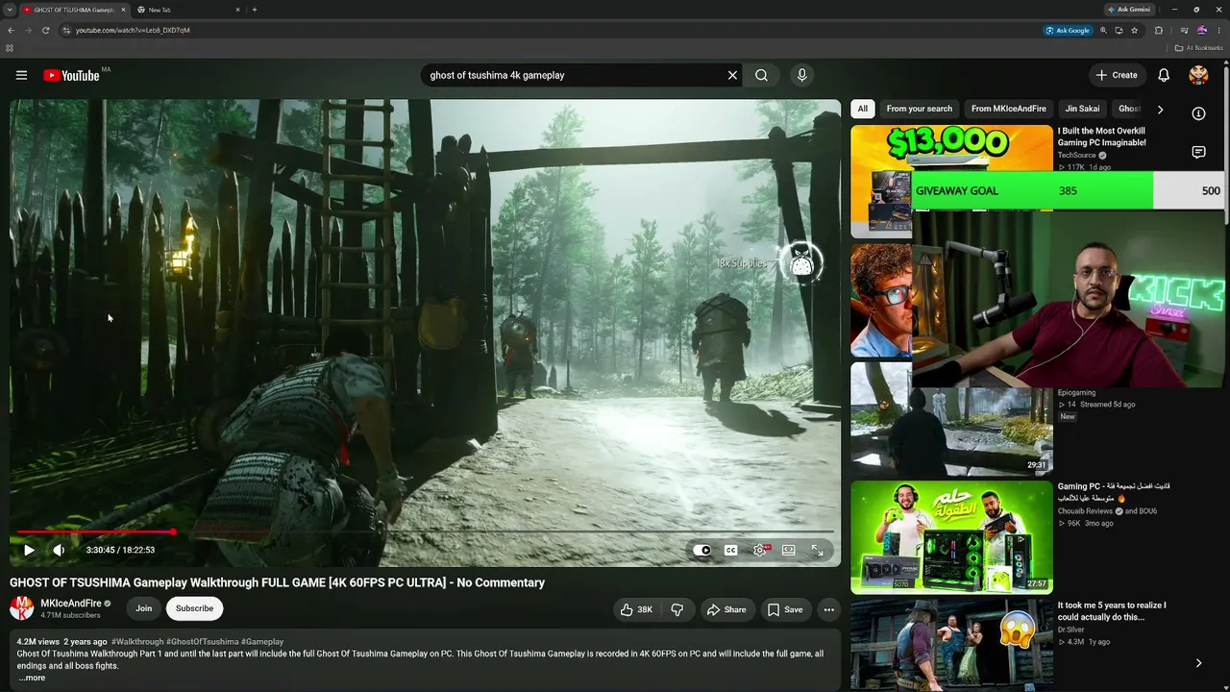Open the 29:31 gameplay video thumbnail
The image size is (1230, 692).
pos(951,419)
